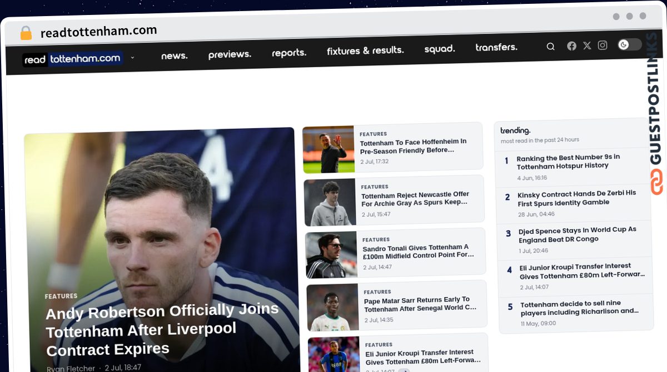667x372 pixels.
Task: Open the transfers. section
Action: 496,47
